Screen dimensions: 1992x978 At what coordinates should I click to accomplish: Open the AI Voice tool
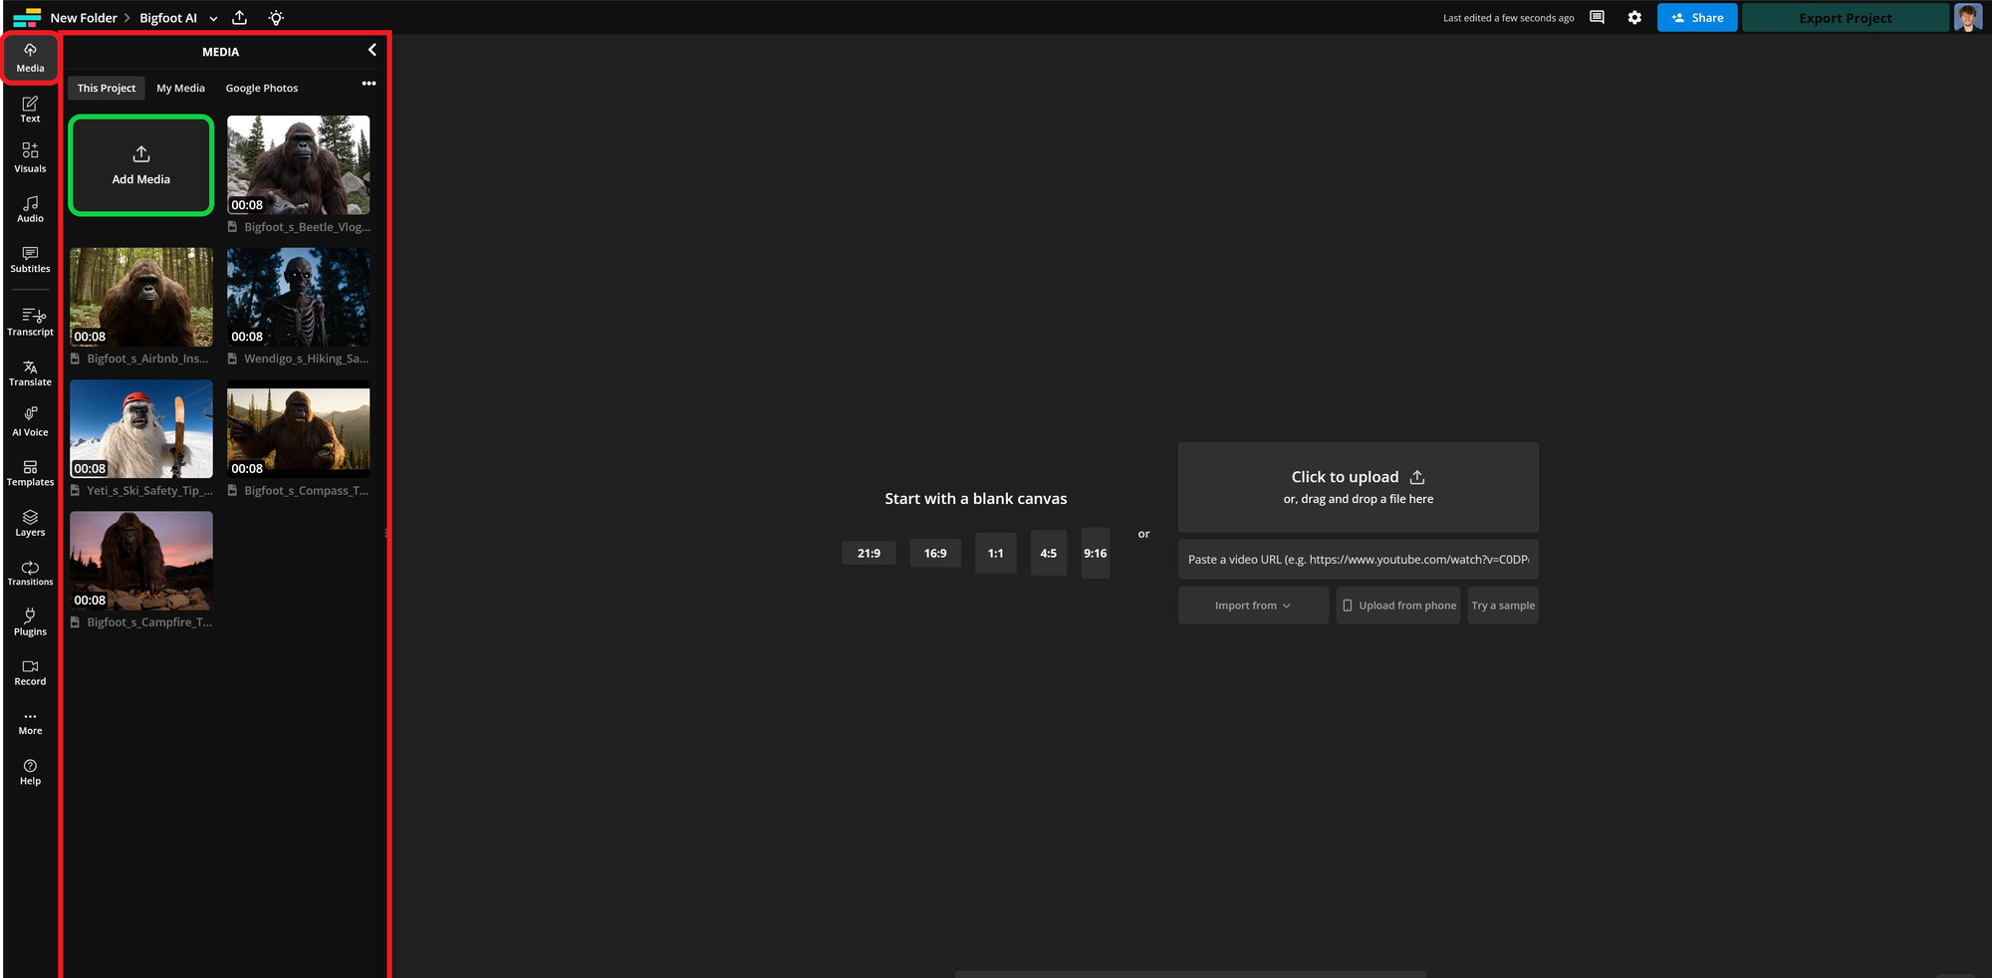(29, 423)
